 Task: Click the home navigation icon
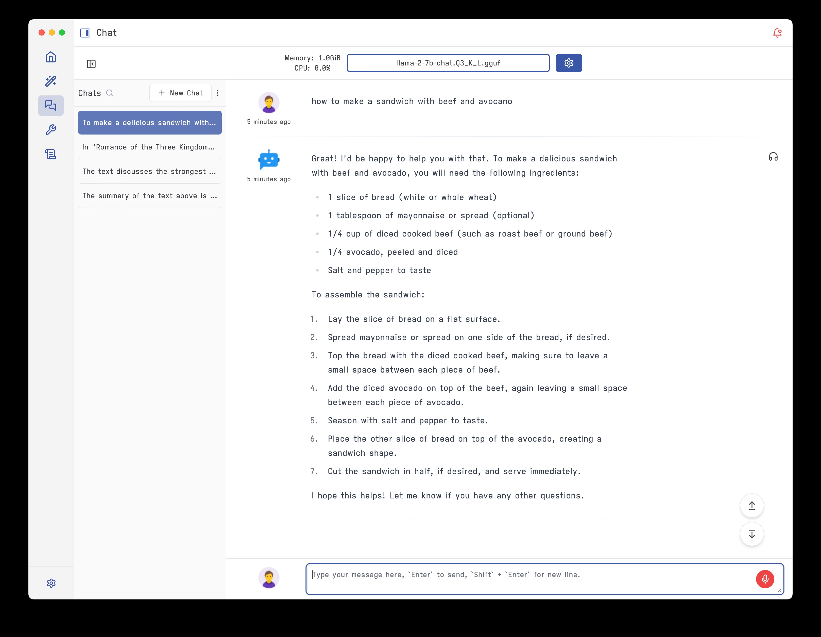[51, 57]
